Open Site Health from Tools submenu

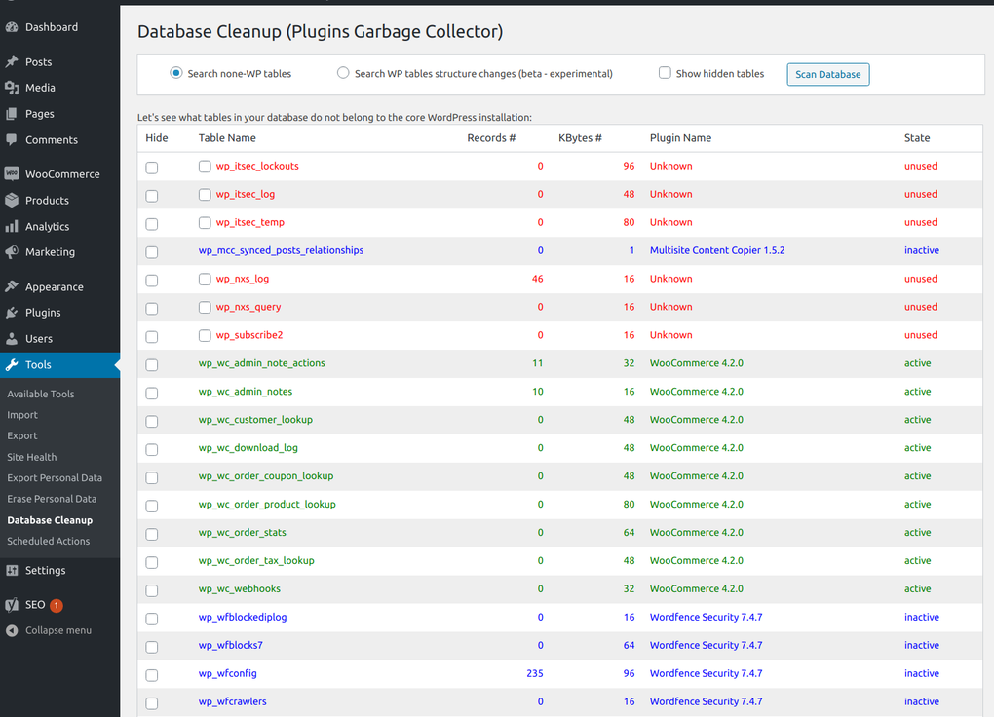pyautogui.click(x=31, y=456)
